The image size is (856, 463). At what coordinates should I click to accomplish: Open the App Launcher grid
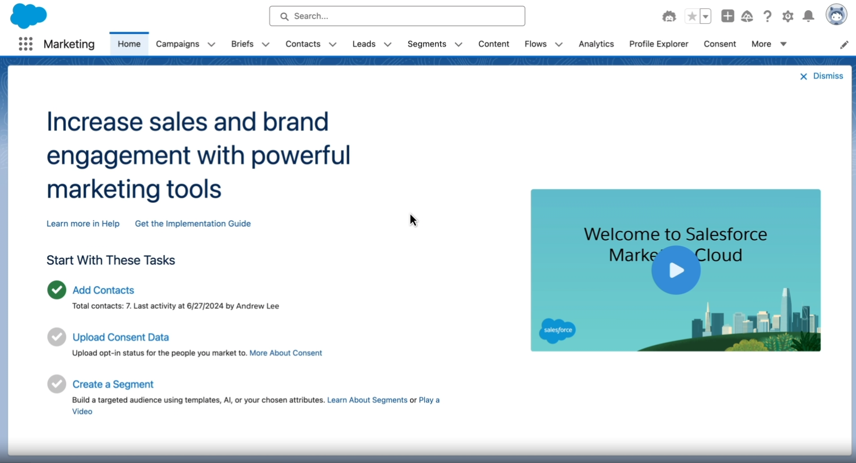point(26,44)
